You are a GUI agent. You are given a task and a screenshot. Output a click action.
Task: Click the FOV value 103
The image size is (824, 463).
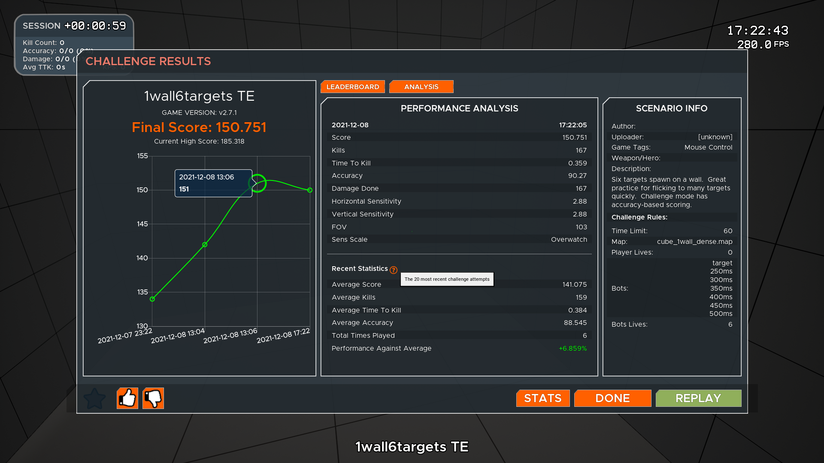[x=581, y=227]
